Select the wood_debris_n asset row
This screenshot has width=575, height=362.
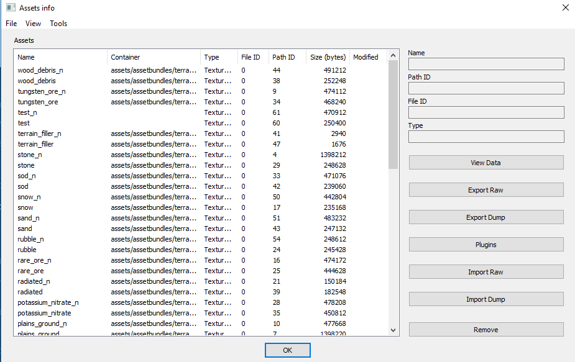[201, 70]
